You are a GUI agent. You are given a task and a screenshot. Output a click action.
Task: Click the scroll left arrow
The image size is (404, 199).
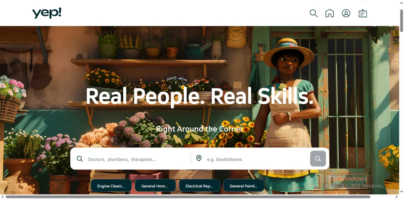coord(2,197)
